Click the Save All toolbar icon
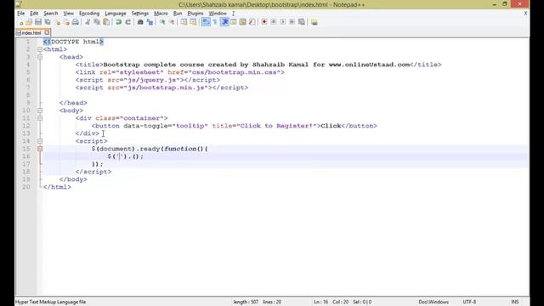Image resolution: width=544 pixels, height=306 pixels. click(x=48, y=22)
